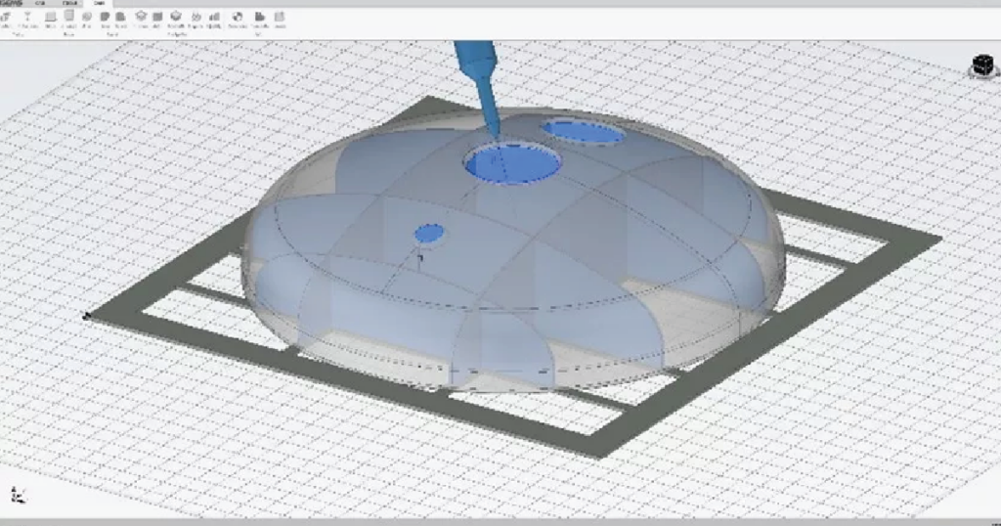
Task: Click the funnel-shaped icon in the ribbon
Action: pos(27,15)
